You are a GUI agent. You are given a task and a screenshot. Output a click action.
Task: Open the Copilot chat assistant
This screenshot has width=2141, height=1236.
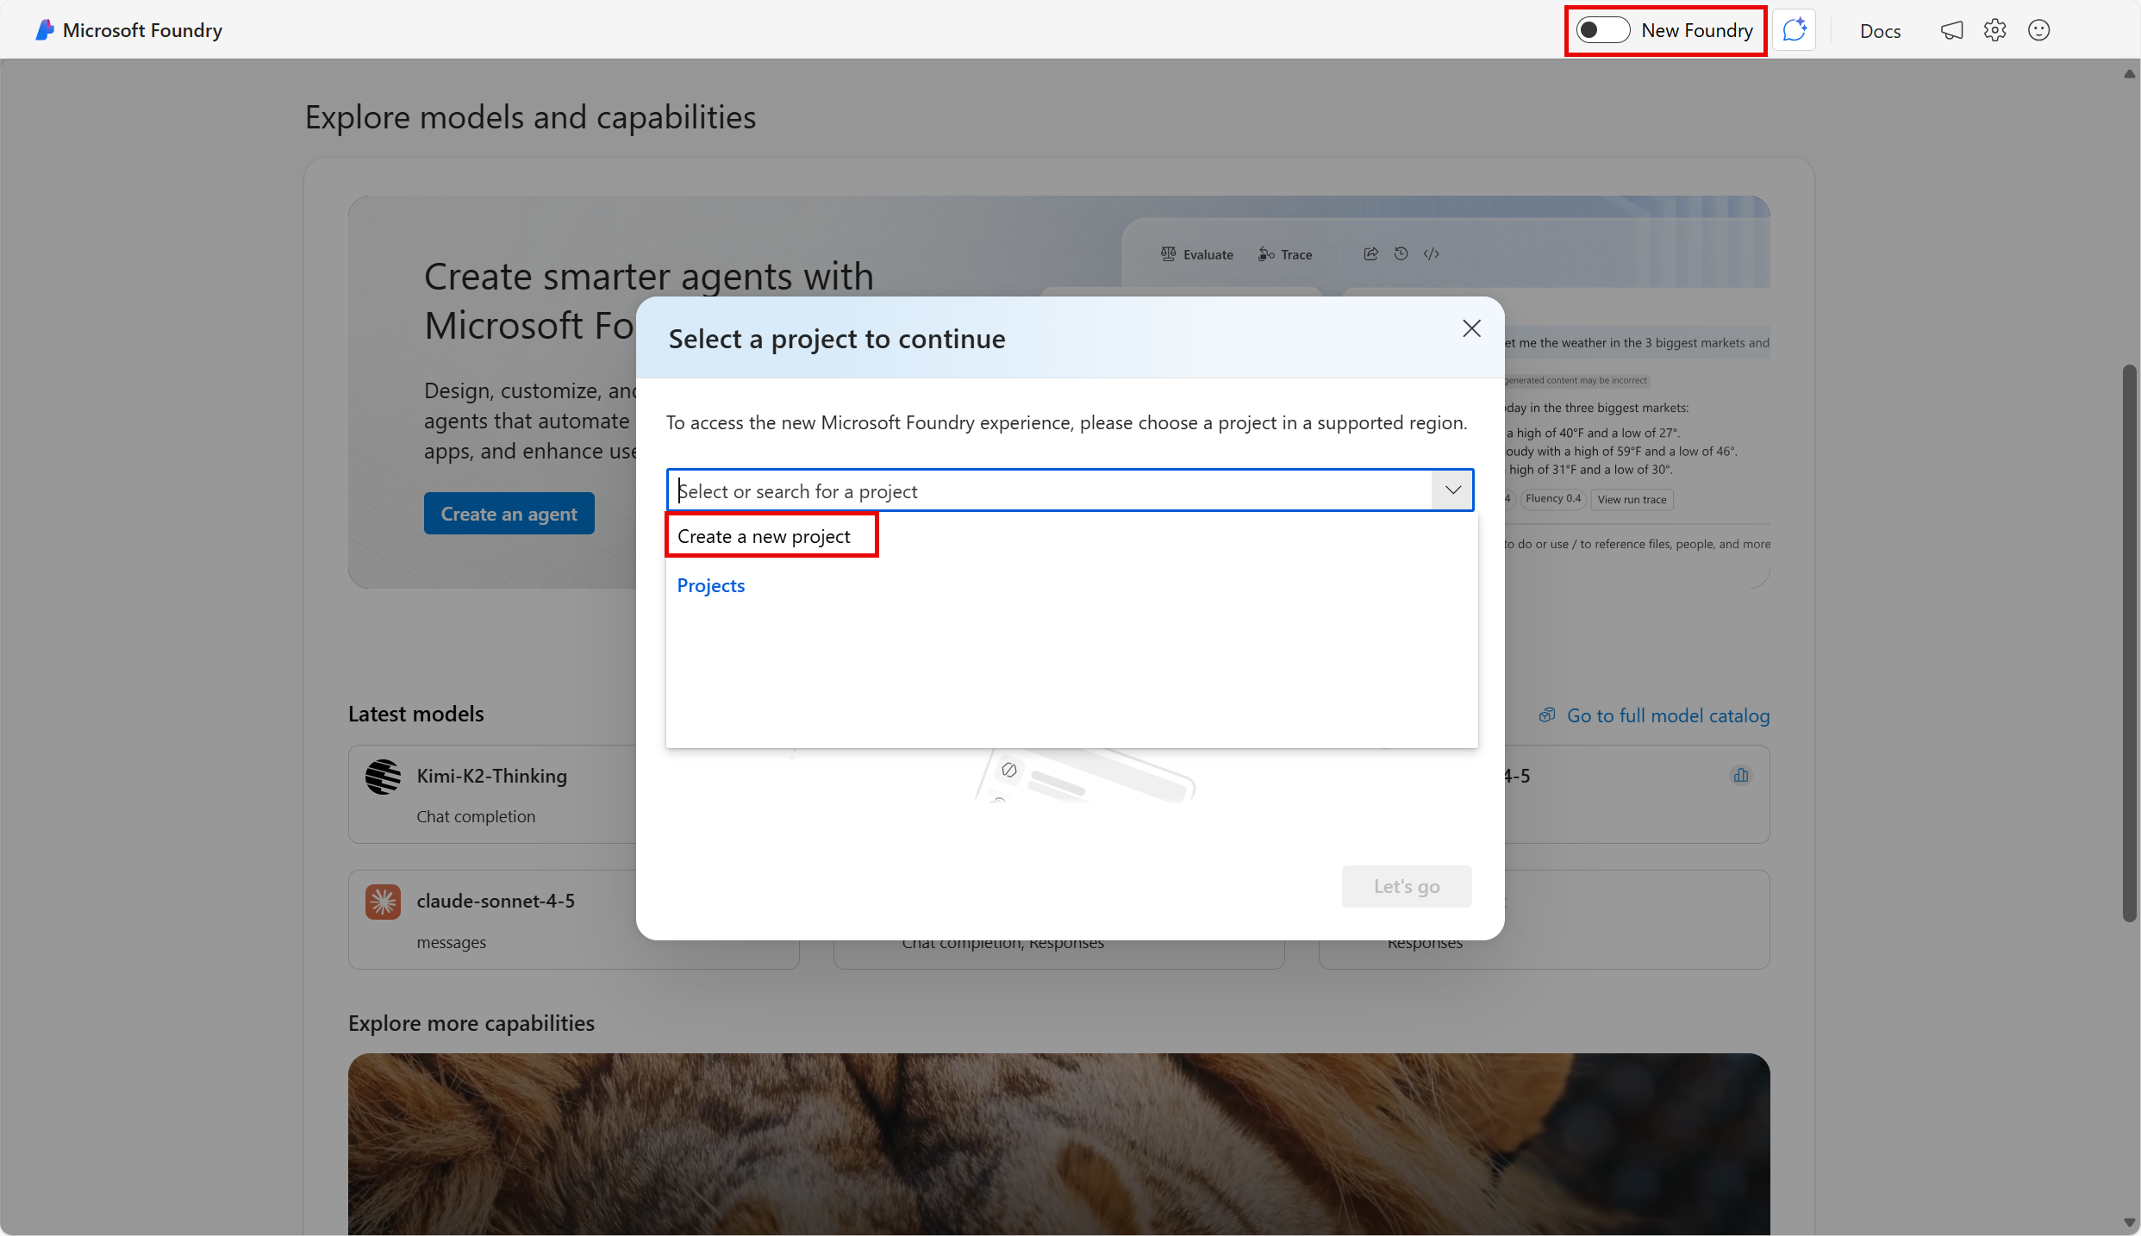tap(1795, 29)
